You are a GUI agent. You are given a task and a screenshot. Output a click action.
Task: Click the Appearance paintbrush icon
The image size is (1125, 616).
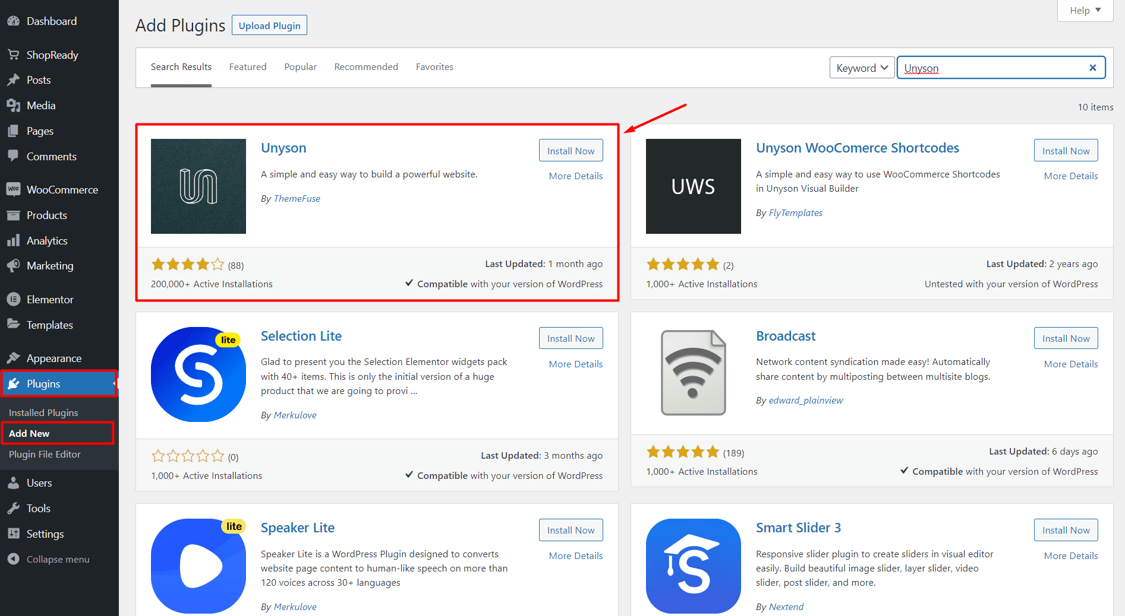click(13, 358)
